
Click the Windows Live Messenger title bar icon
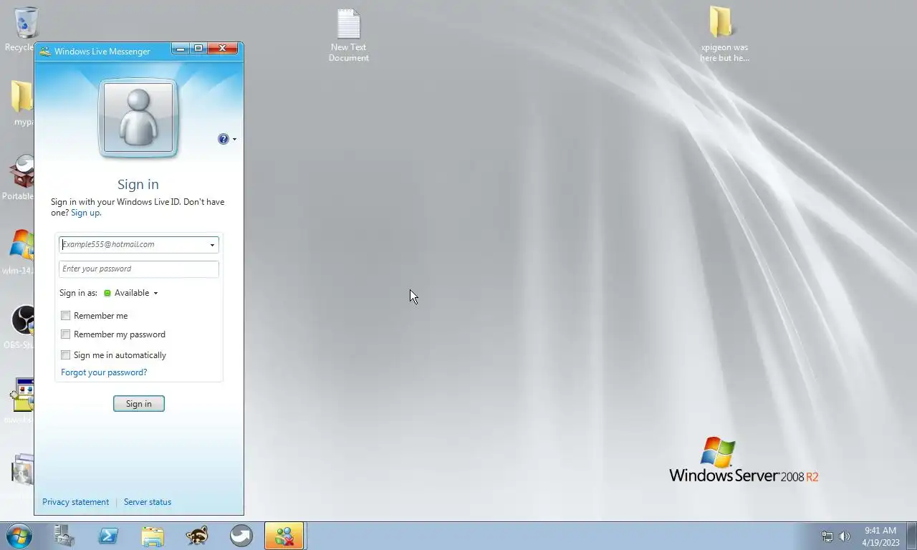click(x=45, y=52)
